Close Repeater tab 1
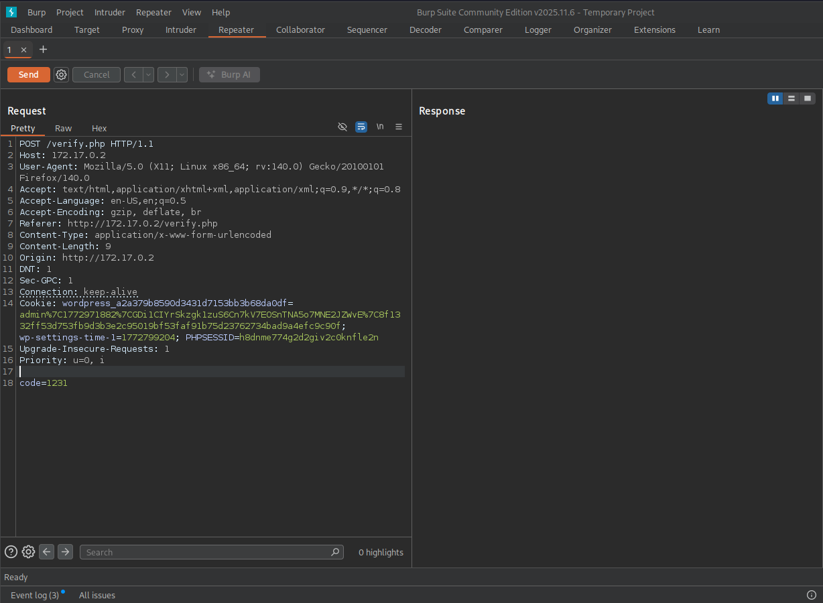This screenshot has width=823, height=603. click(23, 50)
